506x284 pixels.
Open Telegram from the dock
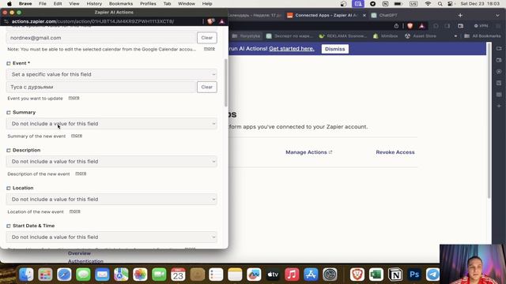(x=432, y=275)
